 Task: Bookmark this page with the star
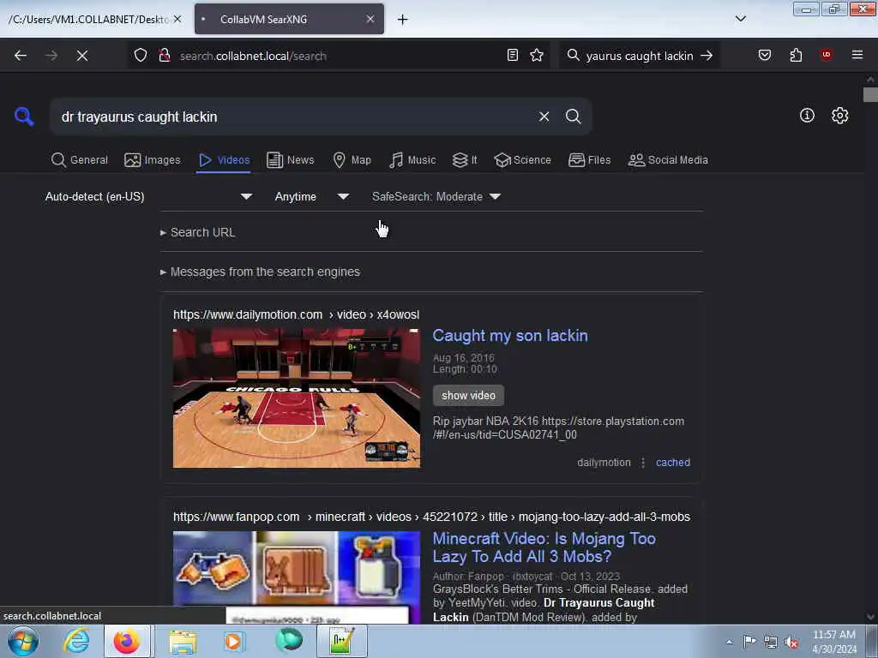[x=537, y=56]
